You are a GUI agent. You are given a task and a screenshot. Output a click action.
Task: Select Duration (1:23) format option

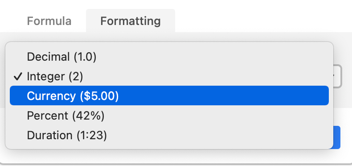pos(169,135)
